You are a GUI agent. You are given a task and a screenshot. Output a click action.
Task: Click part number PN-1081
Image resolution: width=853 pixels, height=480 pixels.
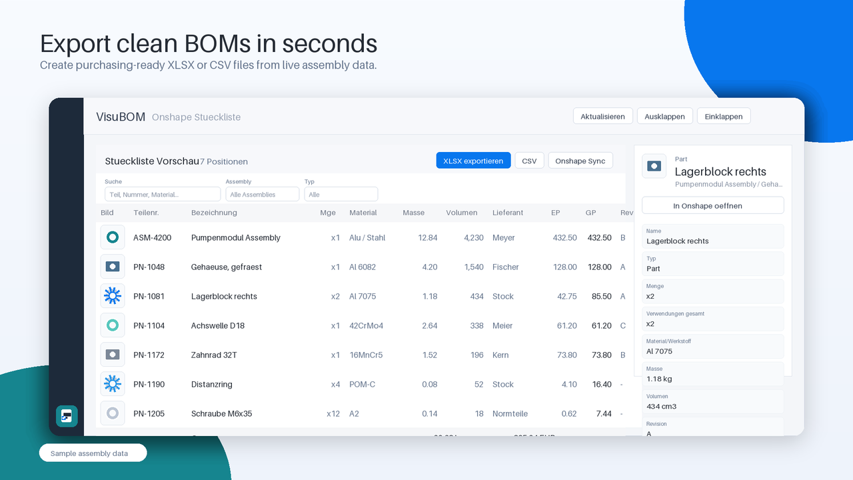pos(149,296)
